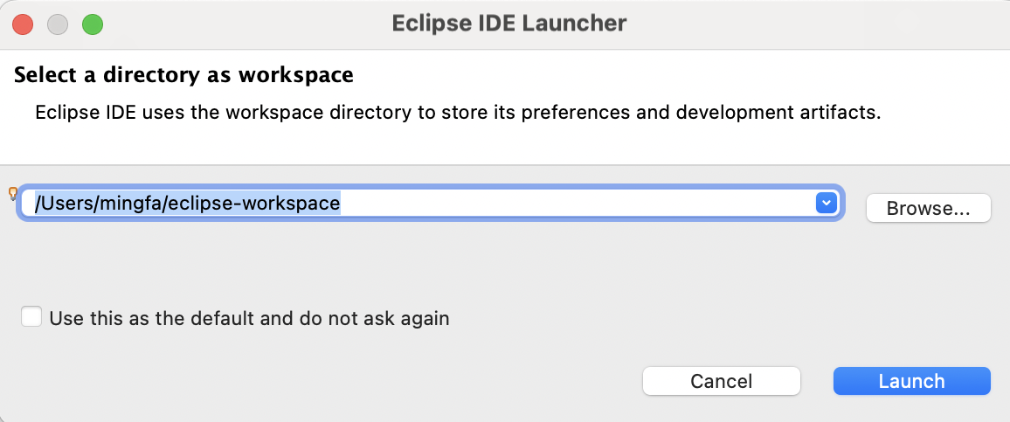Open the workspace path dropdown arrow
This screenshot has width=1010, height=422.
826,204
